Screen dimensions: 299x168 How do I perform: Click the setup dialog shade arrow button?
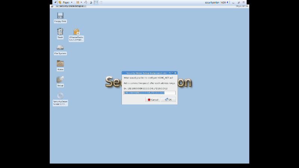pyautogui.click(x=170, y=73)
